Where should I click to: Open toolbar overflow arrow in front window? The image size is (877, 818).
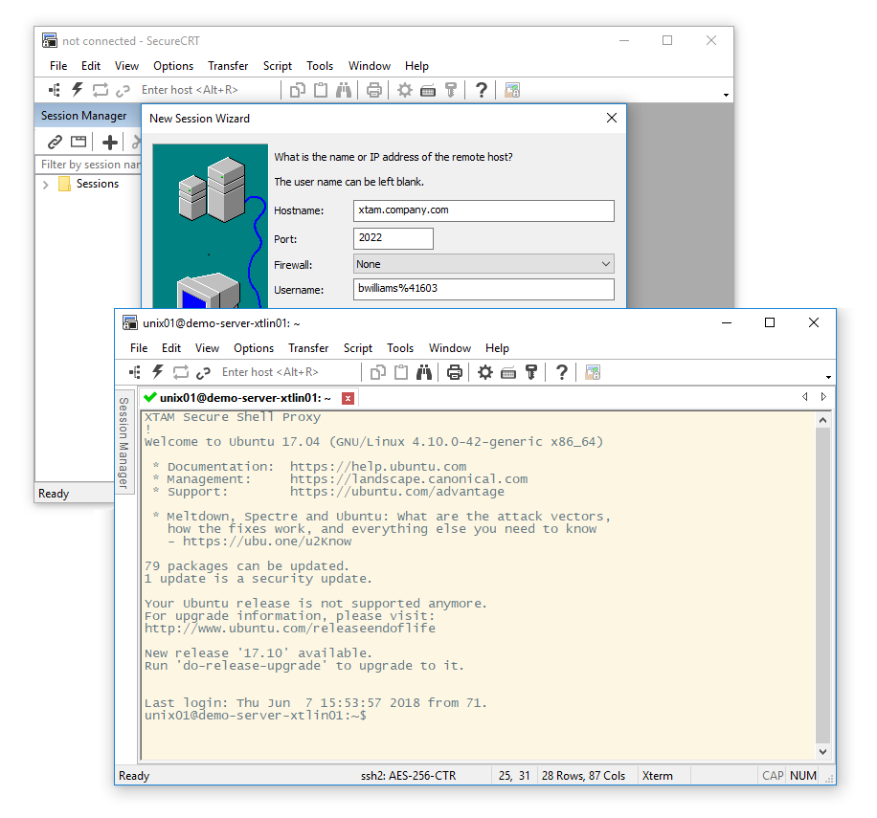click(828, 377)
